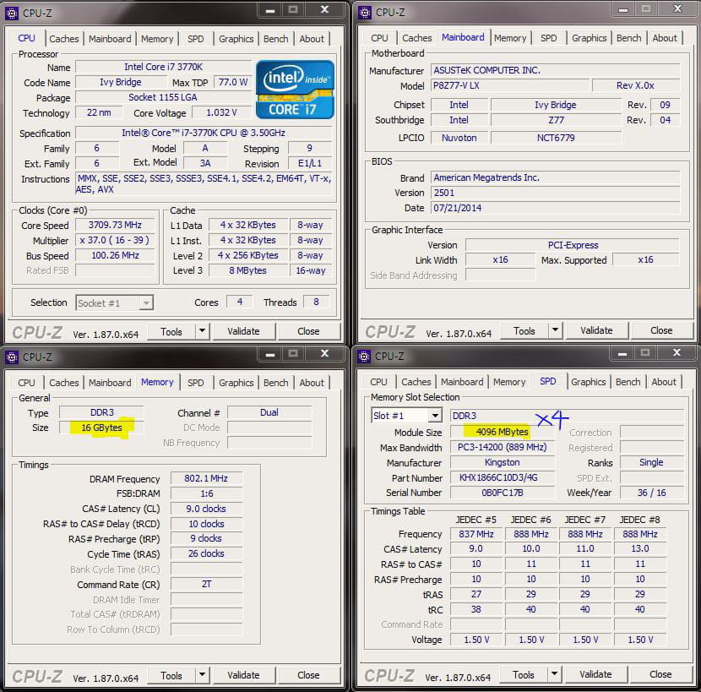Click the CPU-Z icon in the SPD window title bar

tap(364, 356)
